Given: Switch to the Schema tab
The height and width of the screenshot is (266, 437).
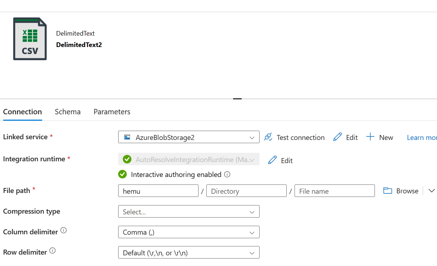Looking at the screenshot, I should click(67, 112).
